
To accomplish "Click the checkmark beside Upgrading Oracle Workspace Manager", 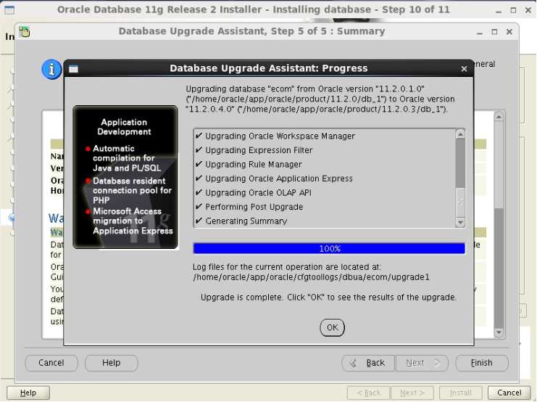I will [x=199, y=136].
